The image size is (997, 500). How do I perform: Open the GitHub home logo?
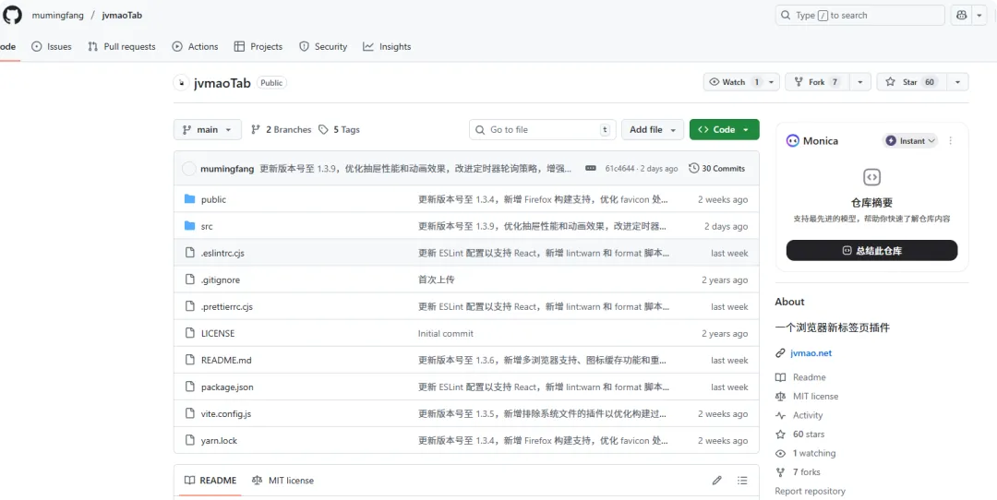(x=12, y=15)
